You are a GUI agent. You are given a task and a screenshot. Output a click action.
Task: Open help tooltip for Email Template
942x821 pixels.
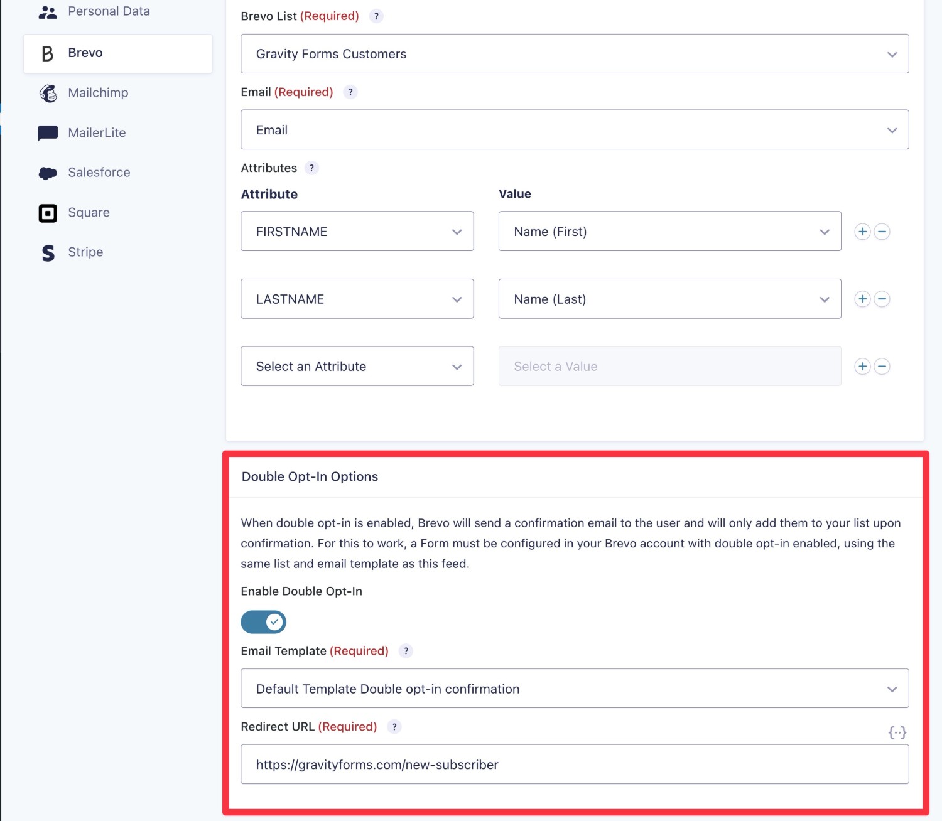406,651
